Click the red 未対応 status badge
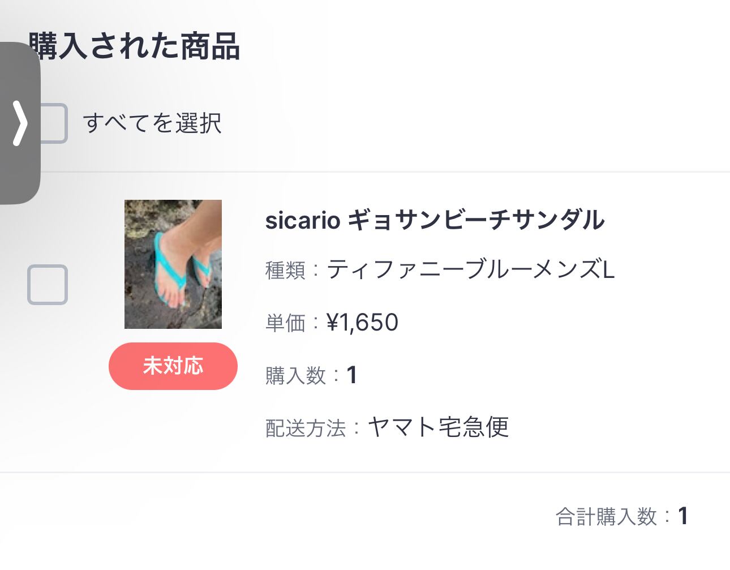 click(173, 366)
